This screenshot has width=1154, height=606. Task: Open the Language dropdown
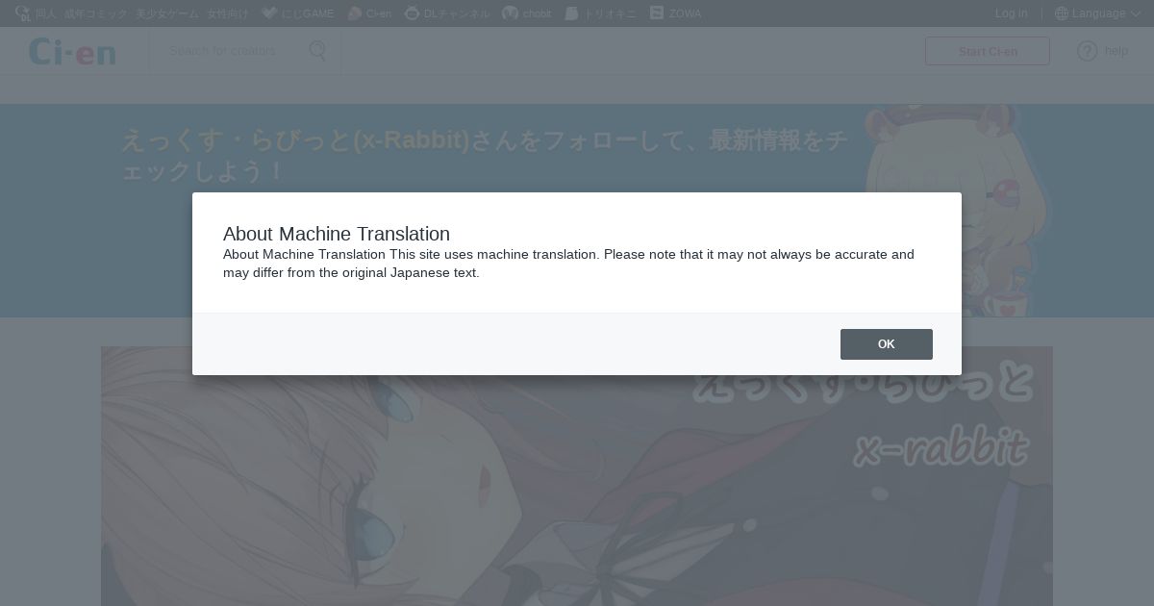click(x=1098, y=13)
